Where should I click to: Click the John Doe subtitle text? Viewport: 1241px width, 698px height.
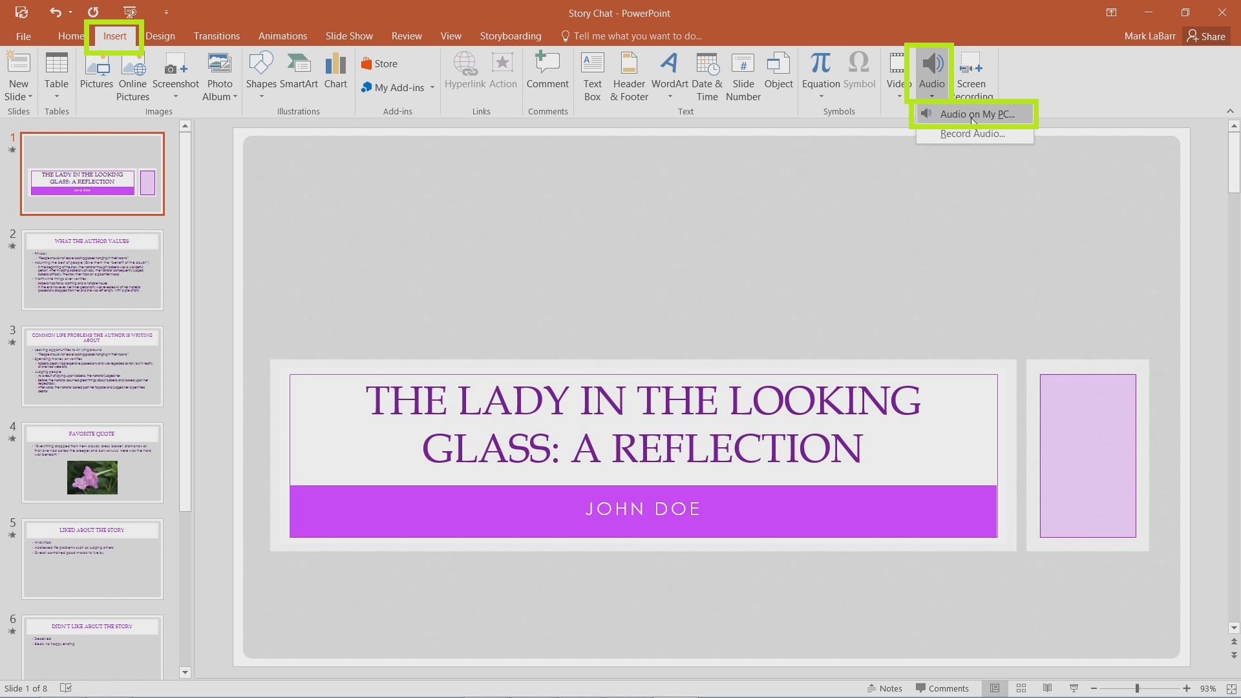click(642, 509)
